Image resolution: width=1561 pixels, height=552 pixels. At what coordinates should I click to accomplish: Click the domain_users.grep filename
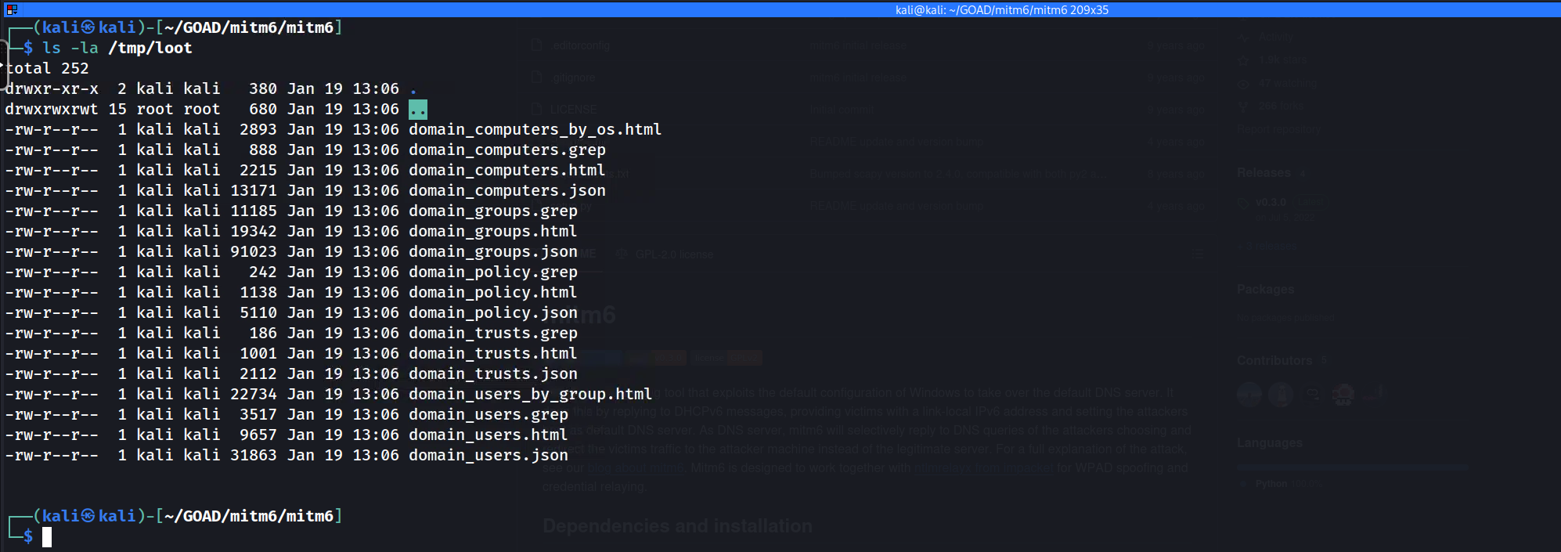(488, 414)
